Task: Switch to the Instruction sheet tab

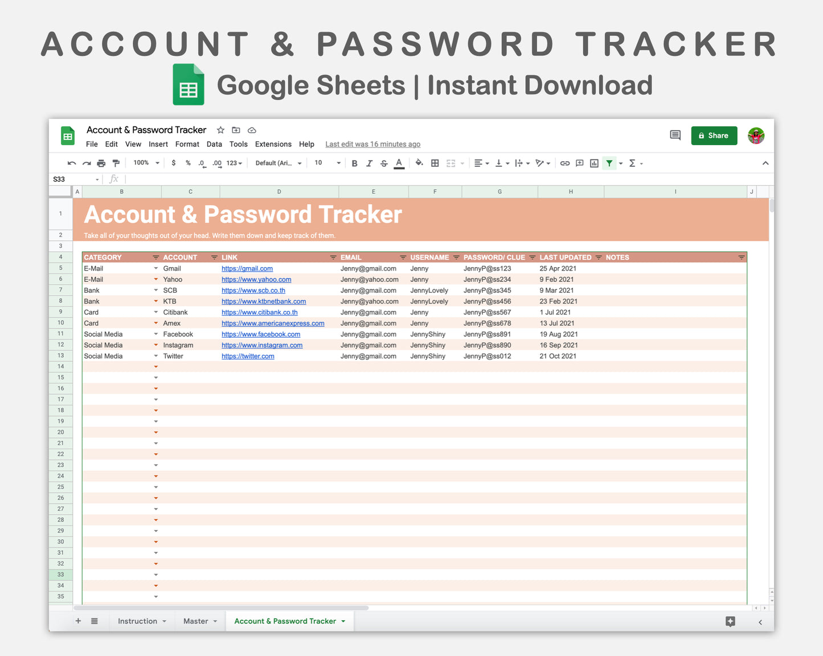Action: (137, 621)
